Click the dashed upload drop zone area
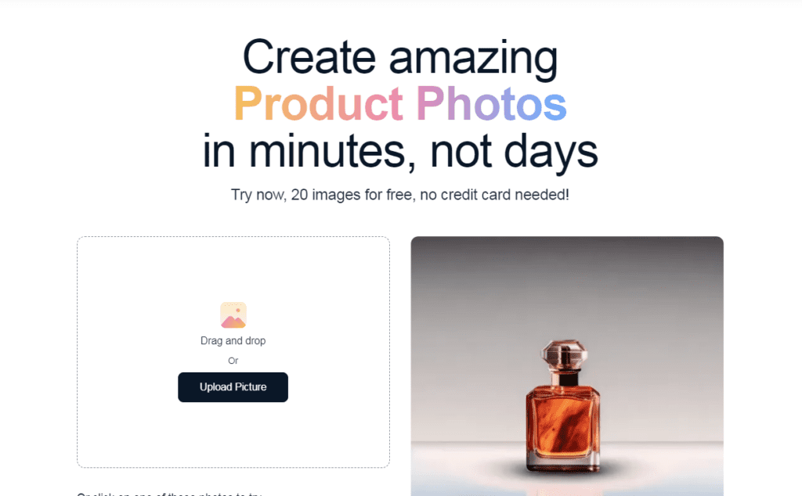Screen dimensions: 802x496 (233, 352)
